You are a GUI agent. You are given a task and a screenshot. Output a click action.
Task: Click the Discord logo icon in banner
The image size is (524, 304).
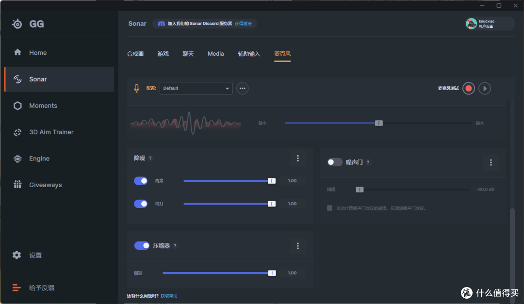point(161,24)
